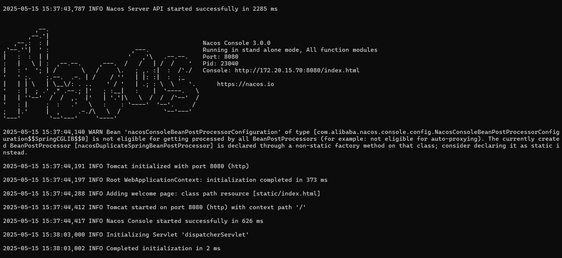562x258 pixels.
Task: Click the 15:37:43,787 timestamp on the first line
Action: pyautogui.click(x=63, y=9)
